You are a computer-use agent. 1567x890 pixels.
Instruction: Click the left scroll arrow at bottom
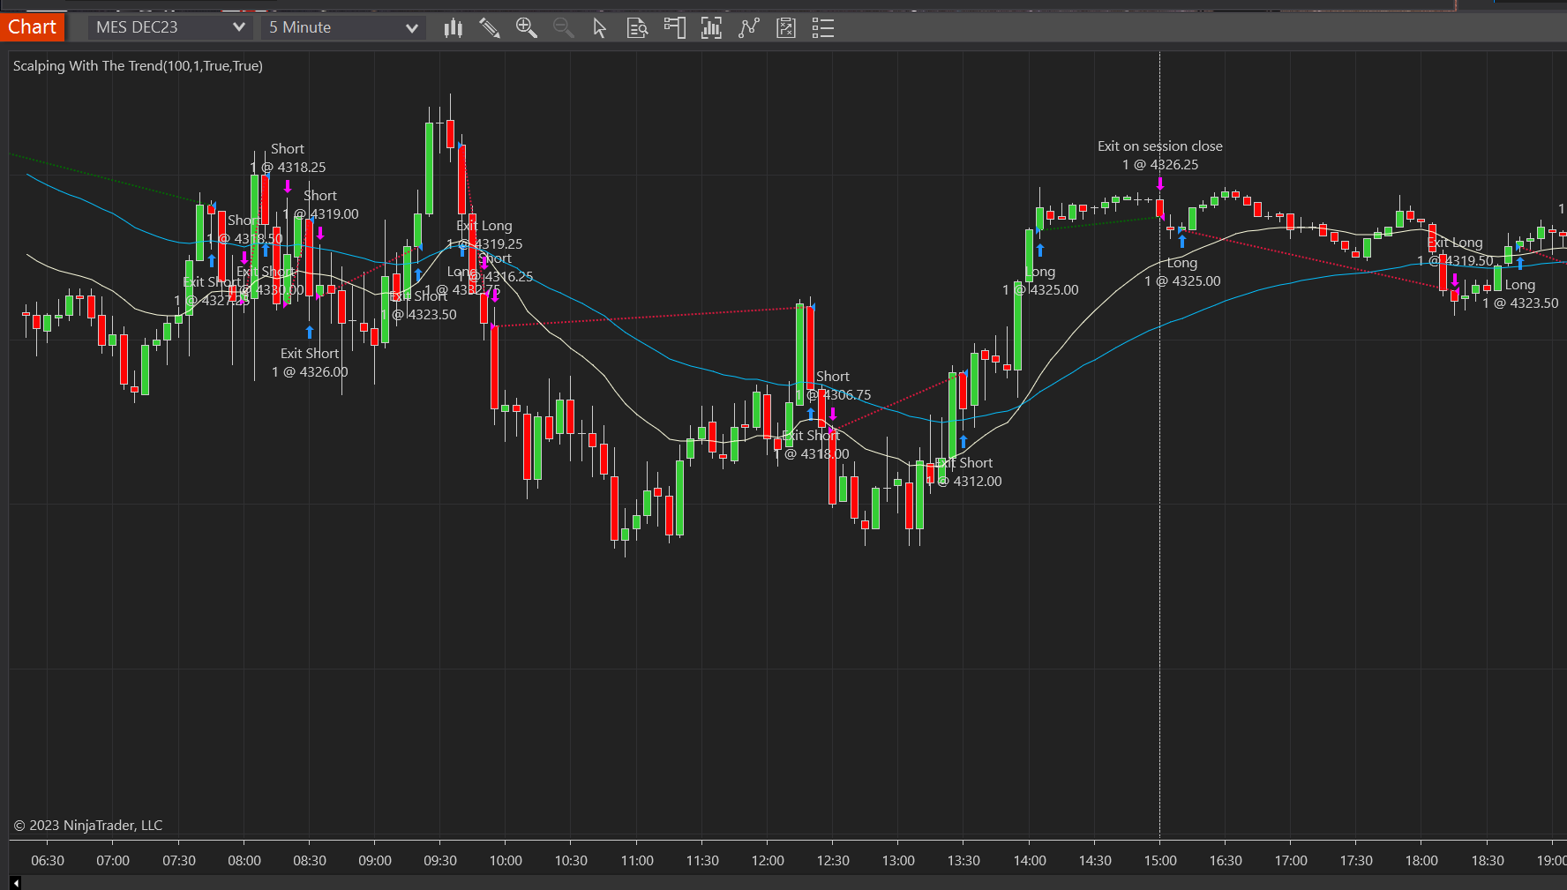[15, 883]
